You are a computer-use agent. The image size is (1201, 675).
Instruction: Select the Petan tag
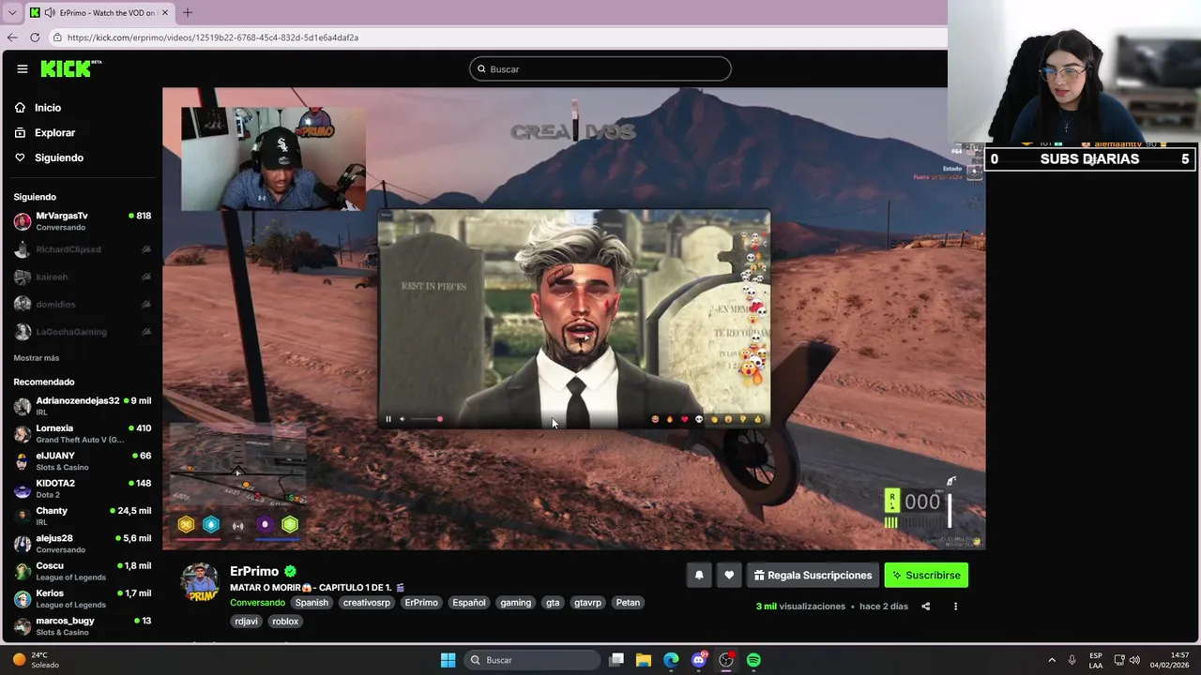click(628, 603)
